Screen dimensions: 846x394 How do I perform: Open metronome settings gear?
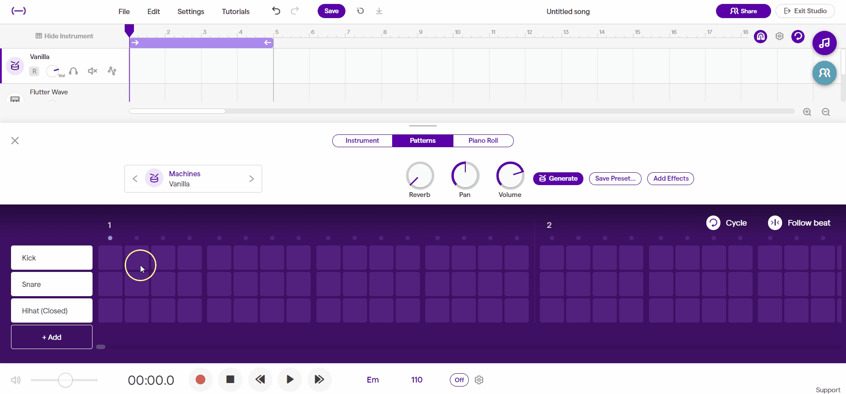[x=479, y=380]
